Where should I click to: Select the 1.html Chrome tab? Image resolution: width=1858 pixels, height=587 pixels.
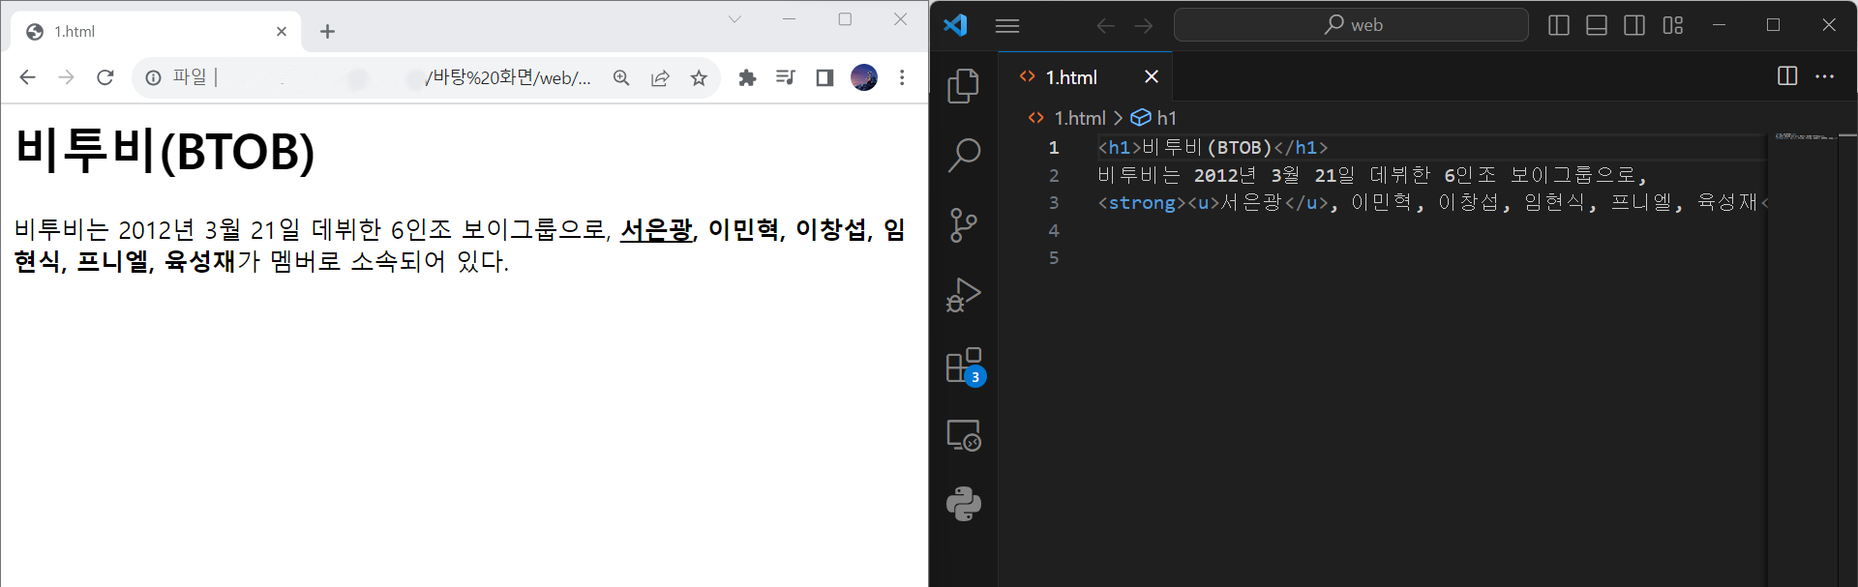[x=157, y=32]
